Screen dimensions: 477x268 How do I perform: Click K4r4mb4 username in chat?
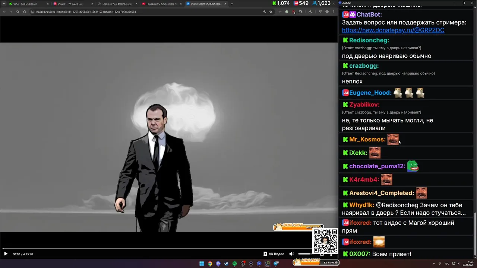pyautogui.click(x=364, y=179)
